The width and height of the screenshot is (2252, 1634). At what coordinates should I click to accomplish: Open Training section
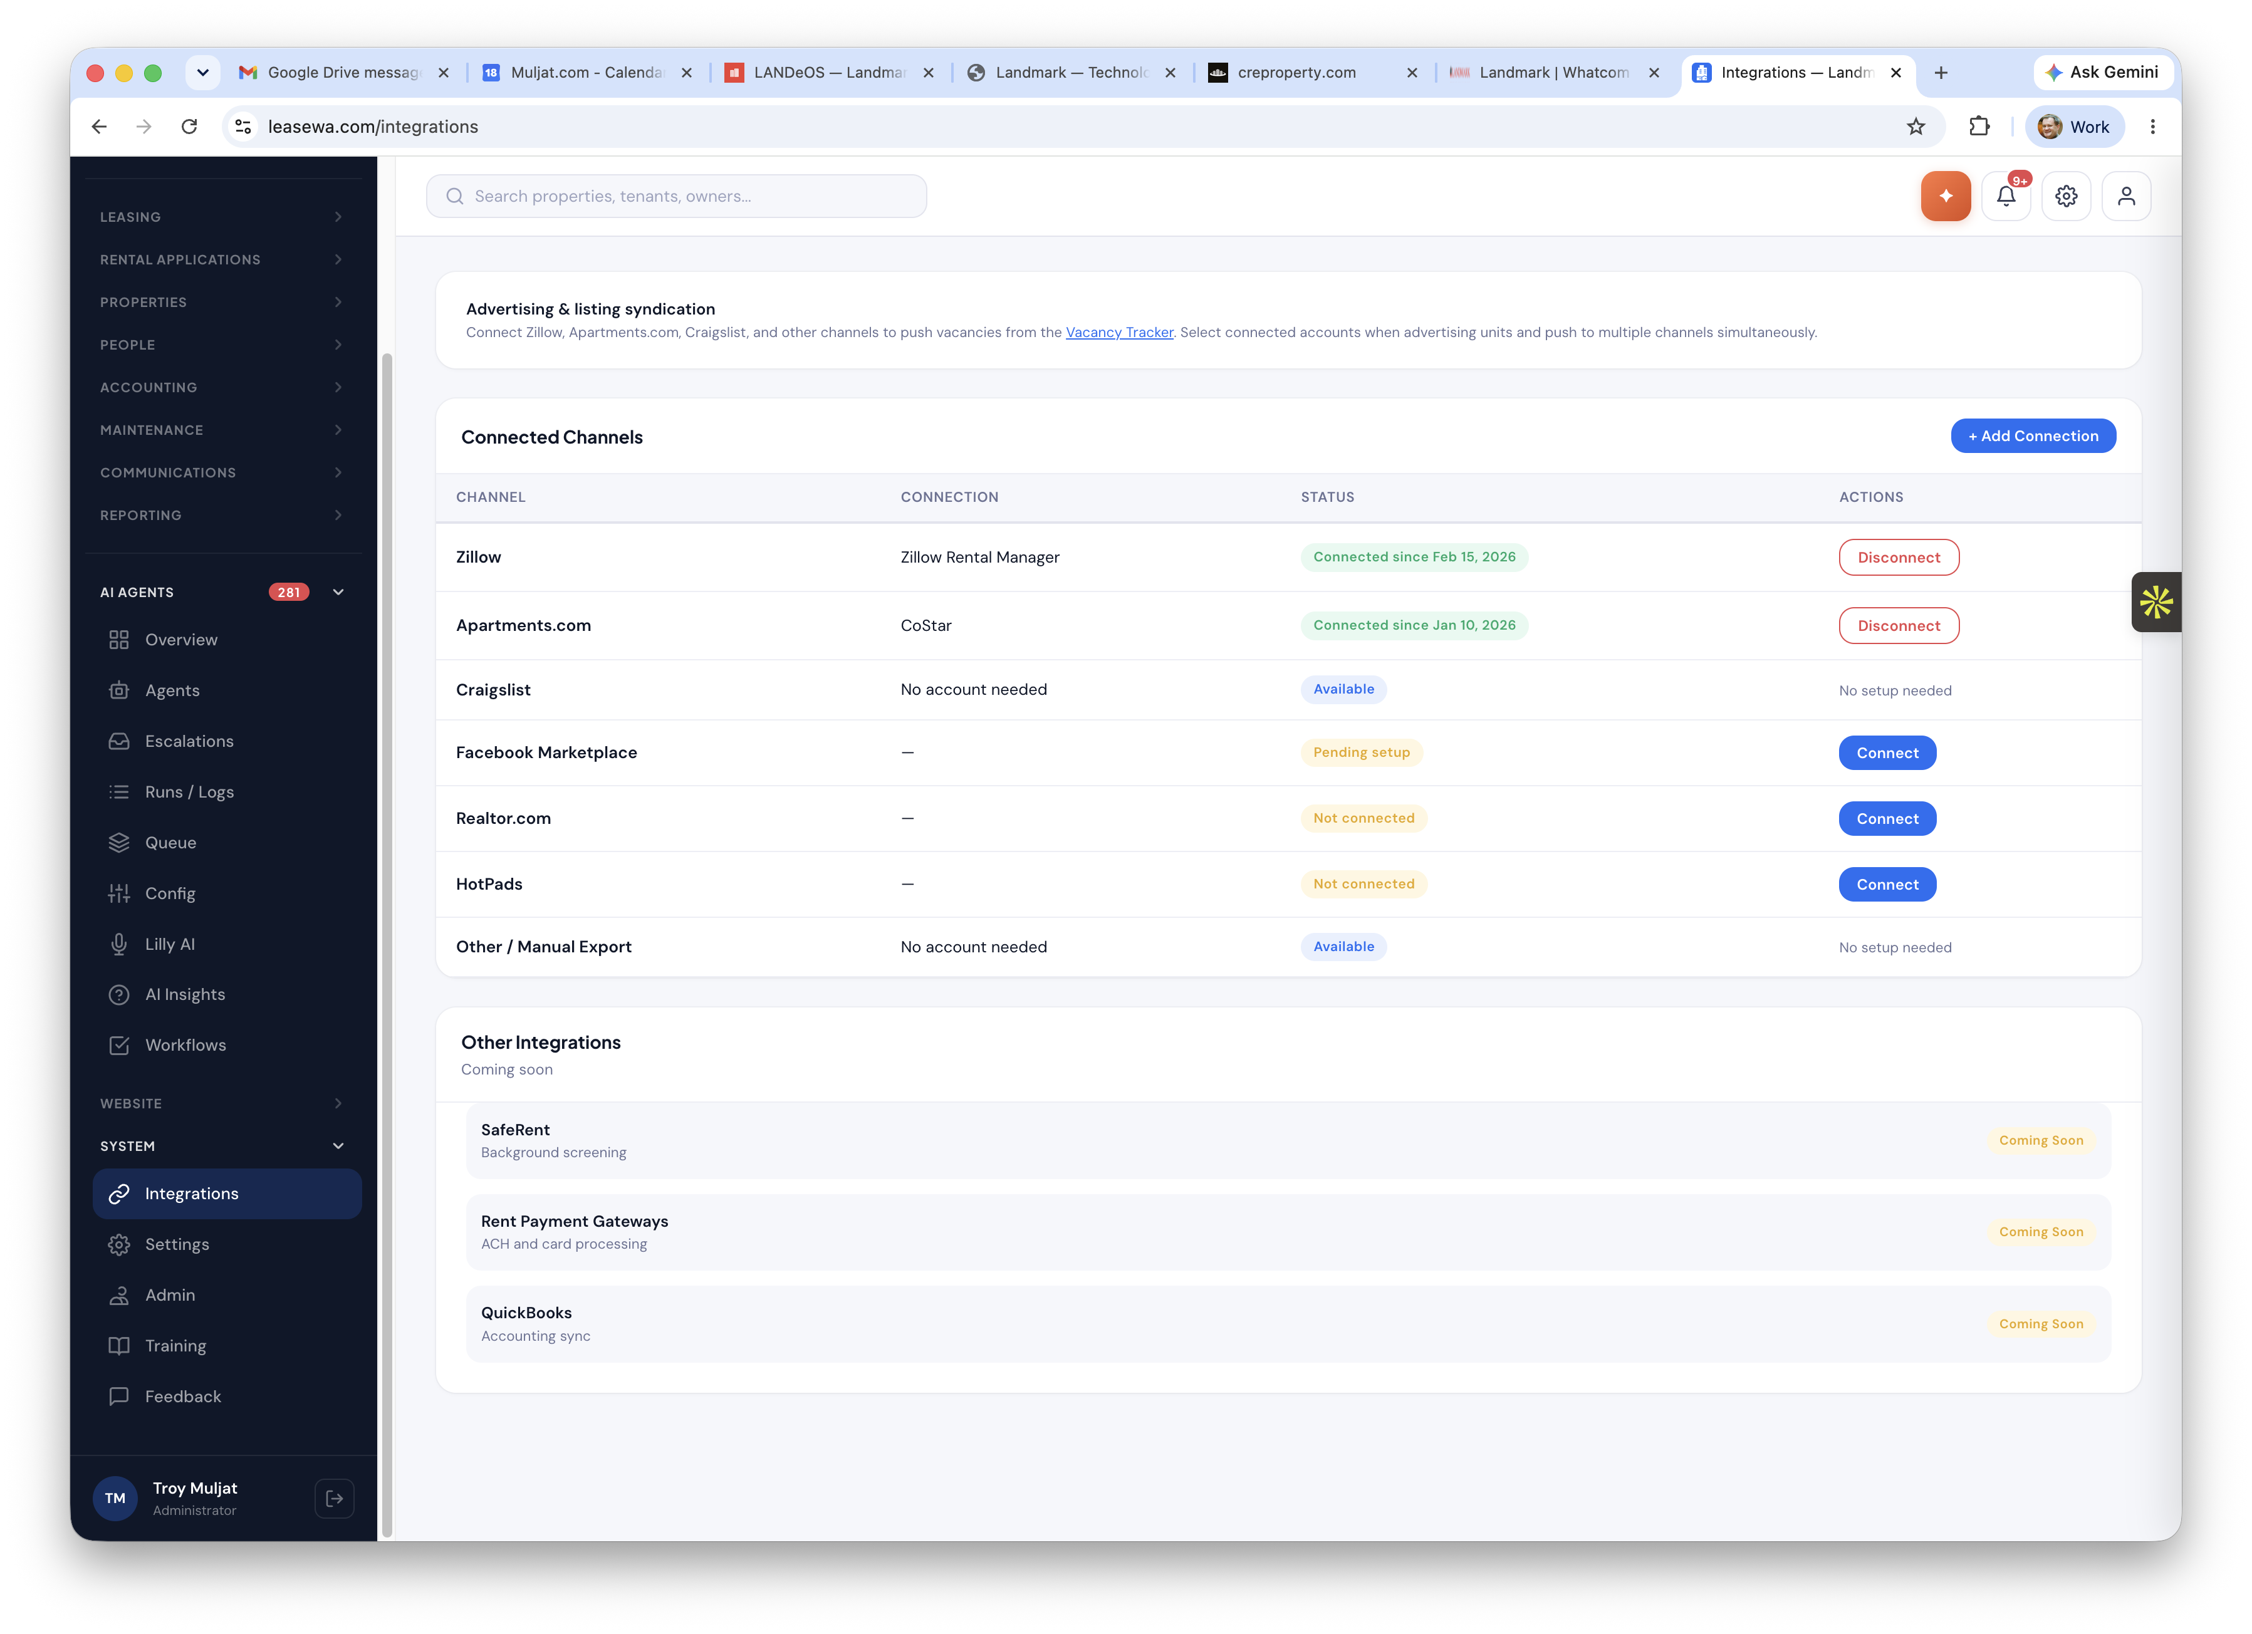coord(226,1345)
